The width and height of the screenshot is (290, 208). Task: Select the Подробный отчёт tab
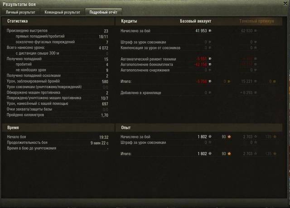(x=103, y=12)
